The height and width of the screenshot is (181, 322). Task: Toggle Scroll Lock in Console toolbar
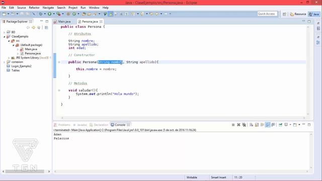click(x=257, y=125)
